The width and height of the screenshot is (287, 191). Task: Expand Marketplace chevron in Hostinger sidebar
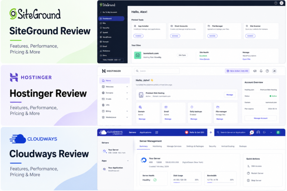[x=127, y=117]
